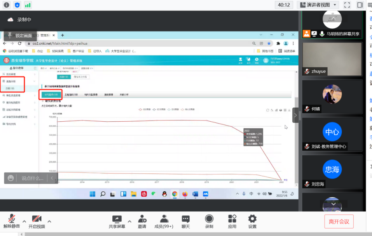Image resolution: width=372 pixels, height=236 pixels.
Task: Open the Chat (聊天) panel
Action: (186, 221)
